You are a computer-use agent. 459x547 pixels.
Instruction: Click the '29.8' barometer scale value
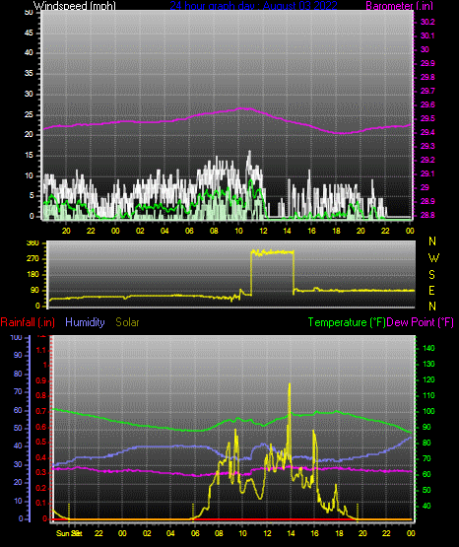[427, 78]
